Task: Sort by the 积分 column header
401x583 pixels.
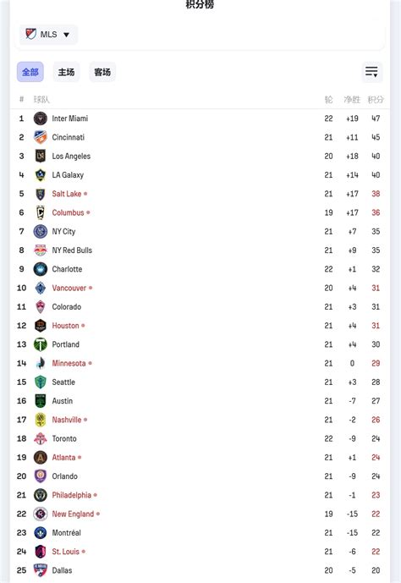Action: 376,100
